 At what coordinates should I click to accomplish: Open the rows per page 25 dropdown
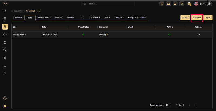tap(168, 105)
